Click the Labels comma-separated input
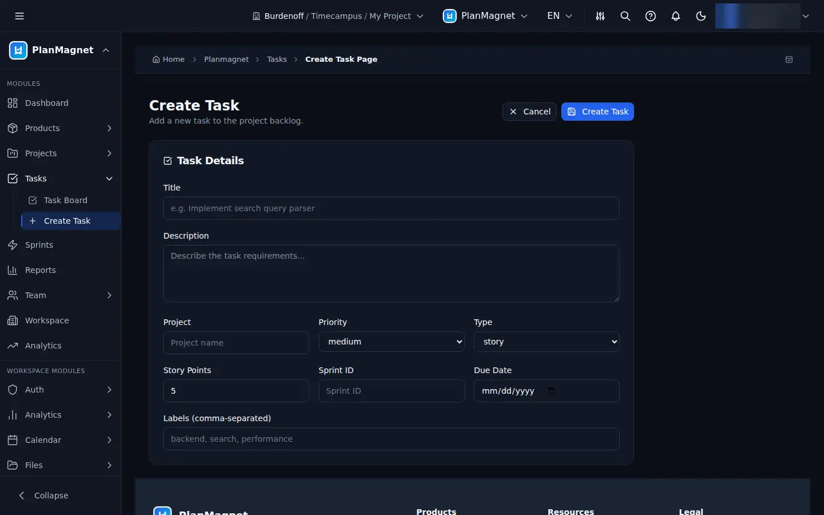This screenshot has height=515, width=824. [391, 439]
